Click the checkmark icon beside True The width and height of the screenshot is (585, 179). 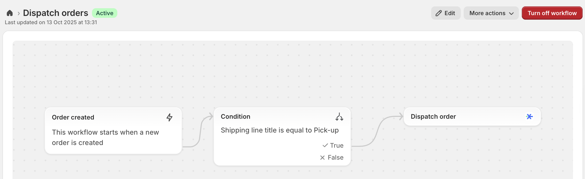(x=325, y=146)
